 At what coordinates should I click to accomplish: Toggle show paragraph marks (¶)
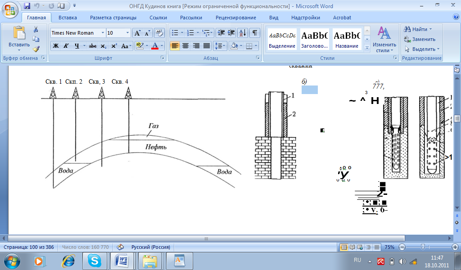255,33
